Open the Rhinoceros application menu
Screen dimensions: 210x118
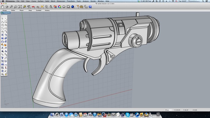pyautogui.click(x=10, y=1)
